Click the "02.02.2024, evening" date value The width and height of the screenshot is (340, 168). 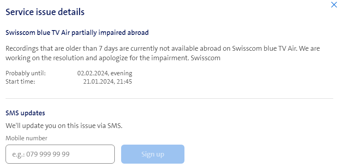click(104, 73)
